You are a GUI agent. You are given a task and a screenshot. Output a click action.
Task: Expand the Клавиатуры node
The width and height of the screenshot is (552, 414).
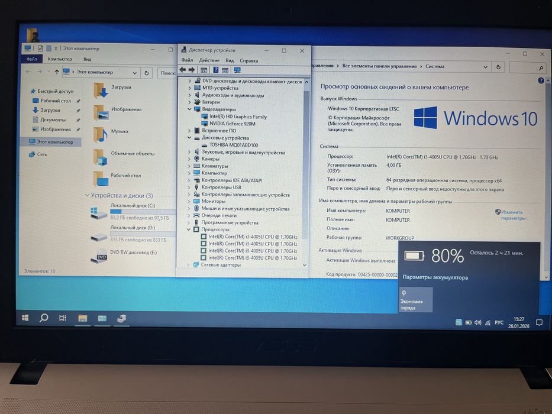pyautogui.click(x=189, y=166)
